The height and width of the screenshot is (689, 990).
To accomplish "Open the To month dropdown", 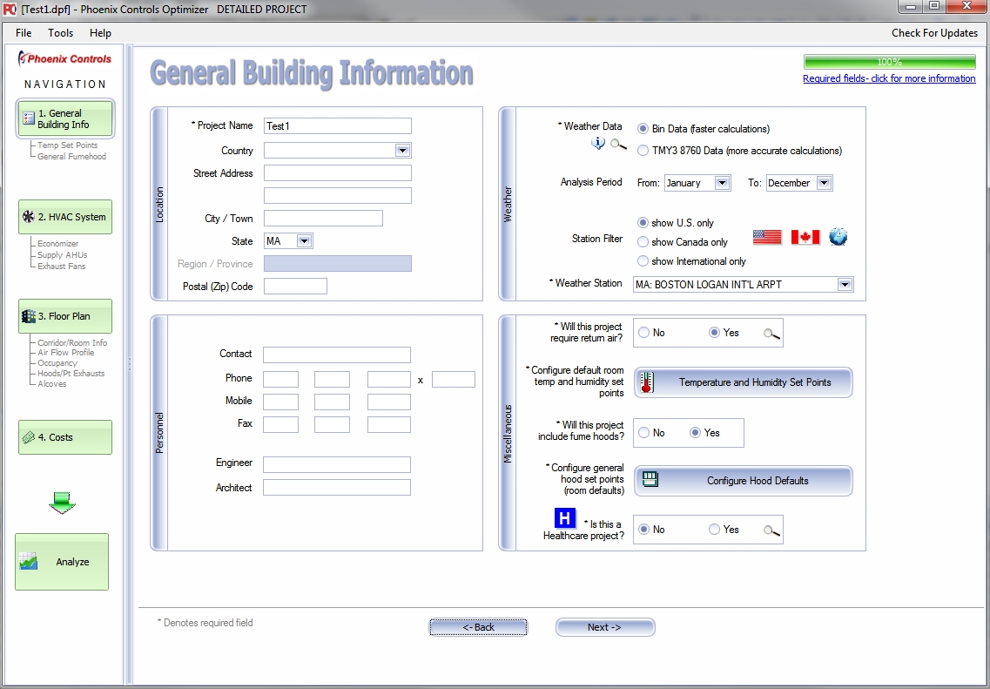I will click(x=824, y=183).
